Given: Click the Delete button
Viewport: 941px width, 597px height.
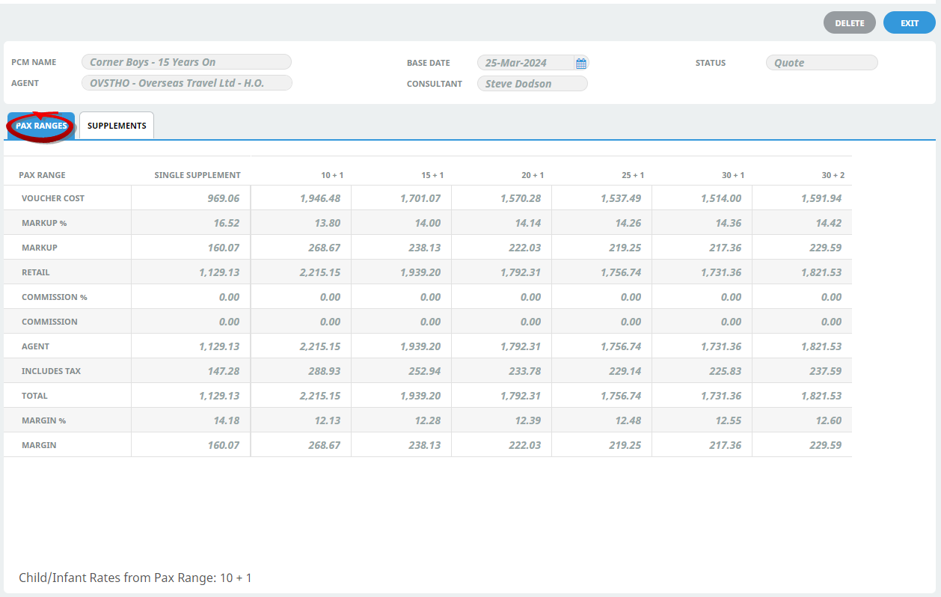Looking at the screenshot, I should 850,23.
